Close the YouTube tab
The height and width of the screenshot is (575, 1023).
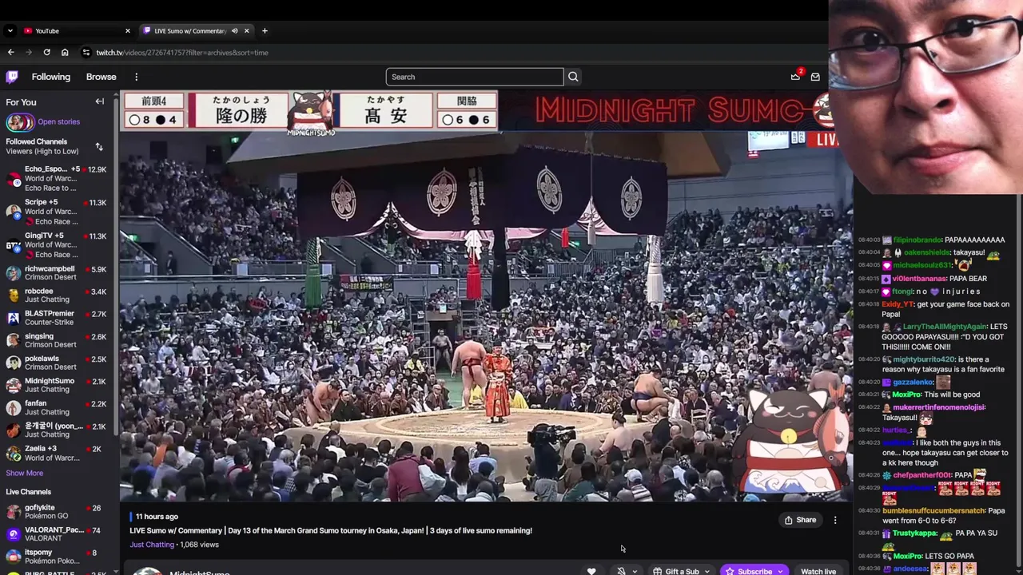(x=127, y=31)
